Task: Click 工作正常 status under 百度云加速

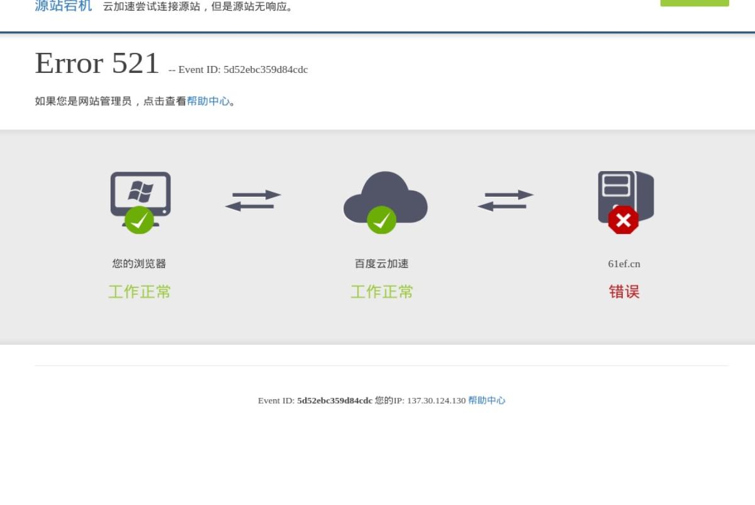Action: pos(382,292)
